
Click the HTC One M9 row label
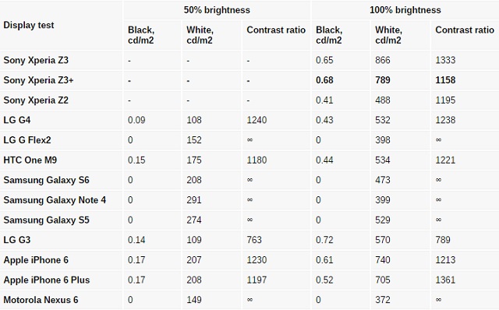[x=30, y=160]
